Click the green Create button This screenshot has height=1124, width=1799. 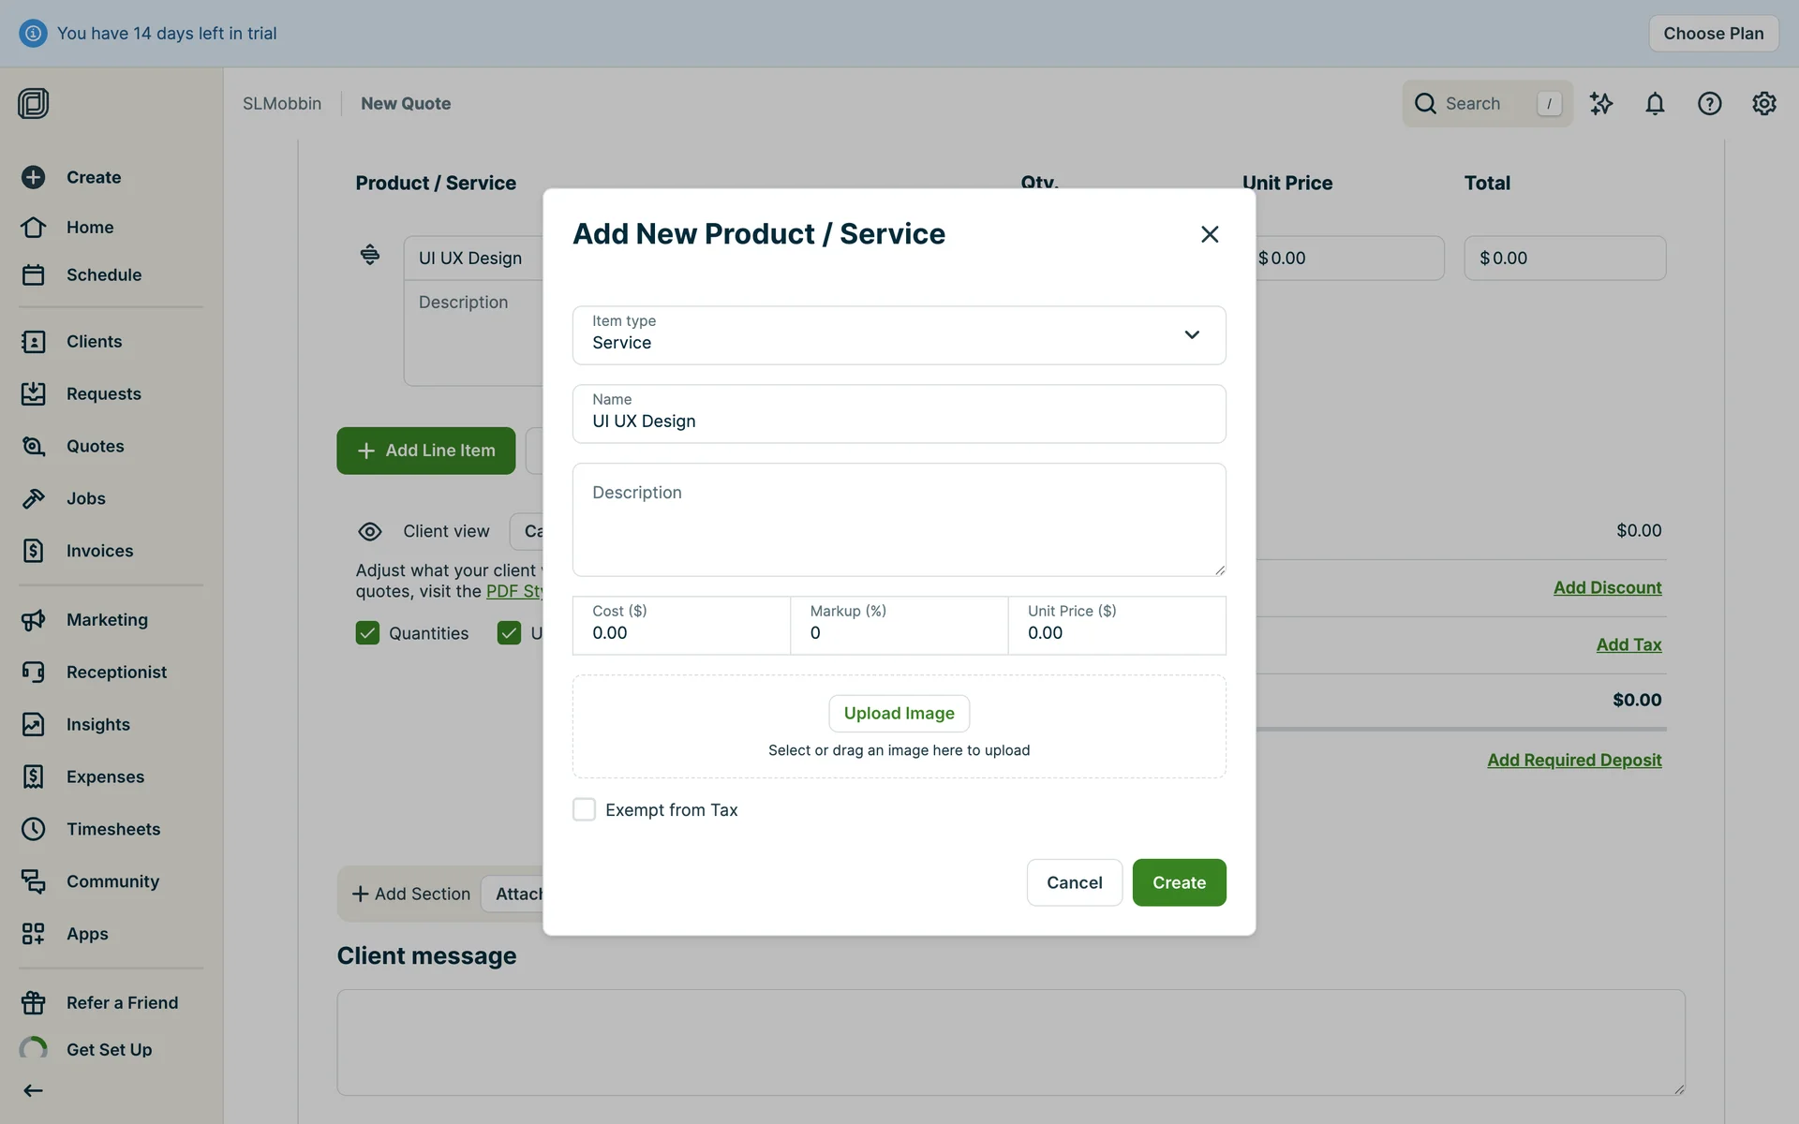1179,882
